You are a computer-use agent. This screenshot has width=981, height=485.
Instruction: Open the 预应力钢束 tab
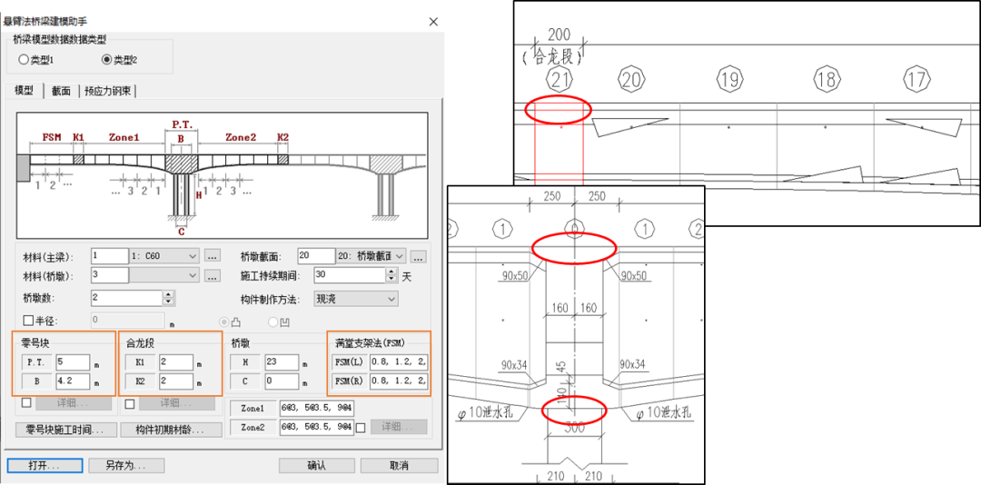tap(107, 91)
